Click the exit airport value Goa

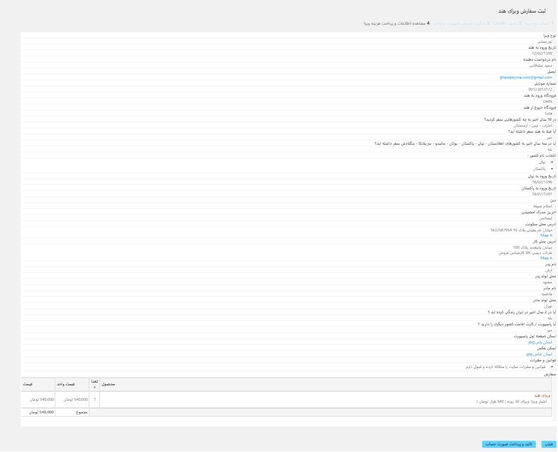[x=549, y=113]
